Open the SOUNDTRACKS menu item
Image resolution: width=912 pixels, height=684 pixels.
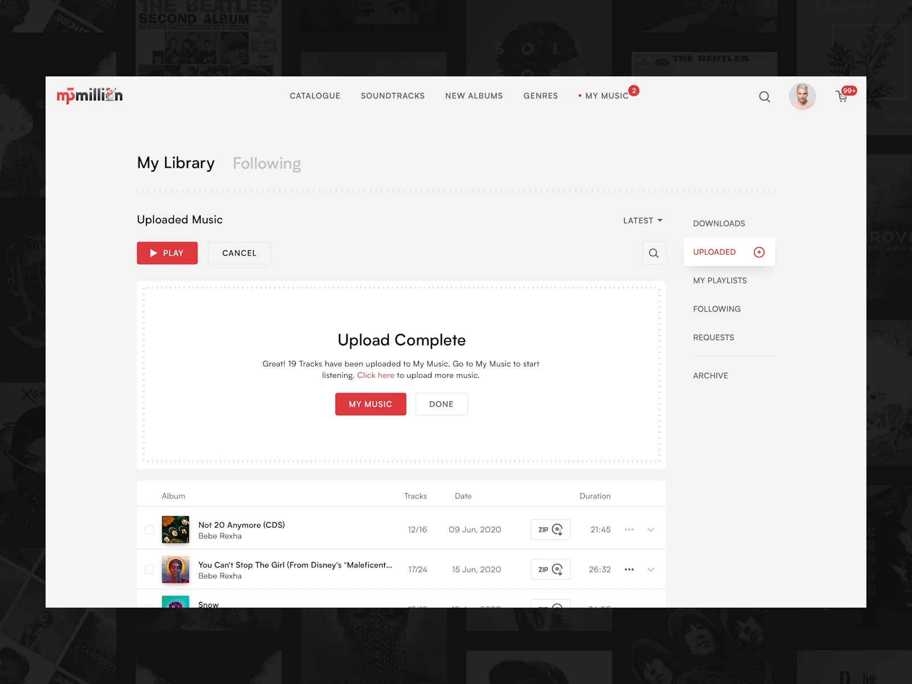point(393,96)
